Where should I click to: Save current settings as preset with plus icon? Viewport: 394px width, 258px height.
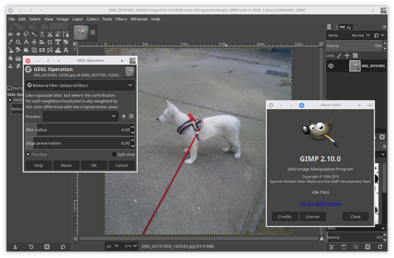pos(124,116)
